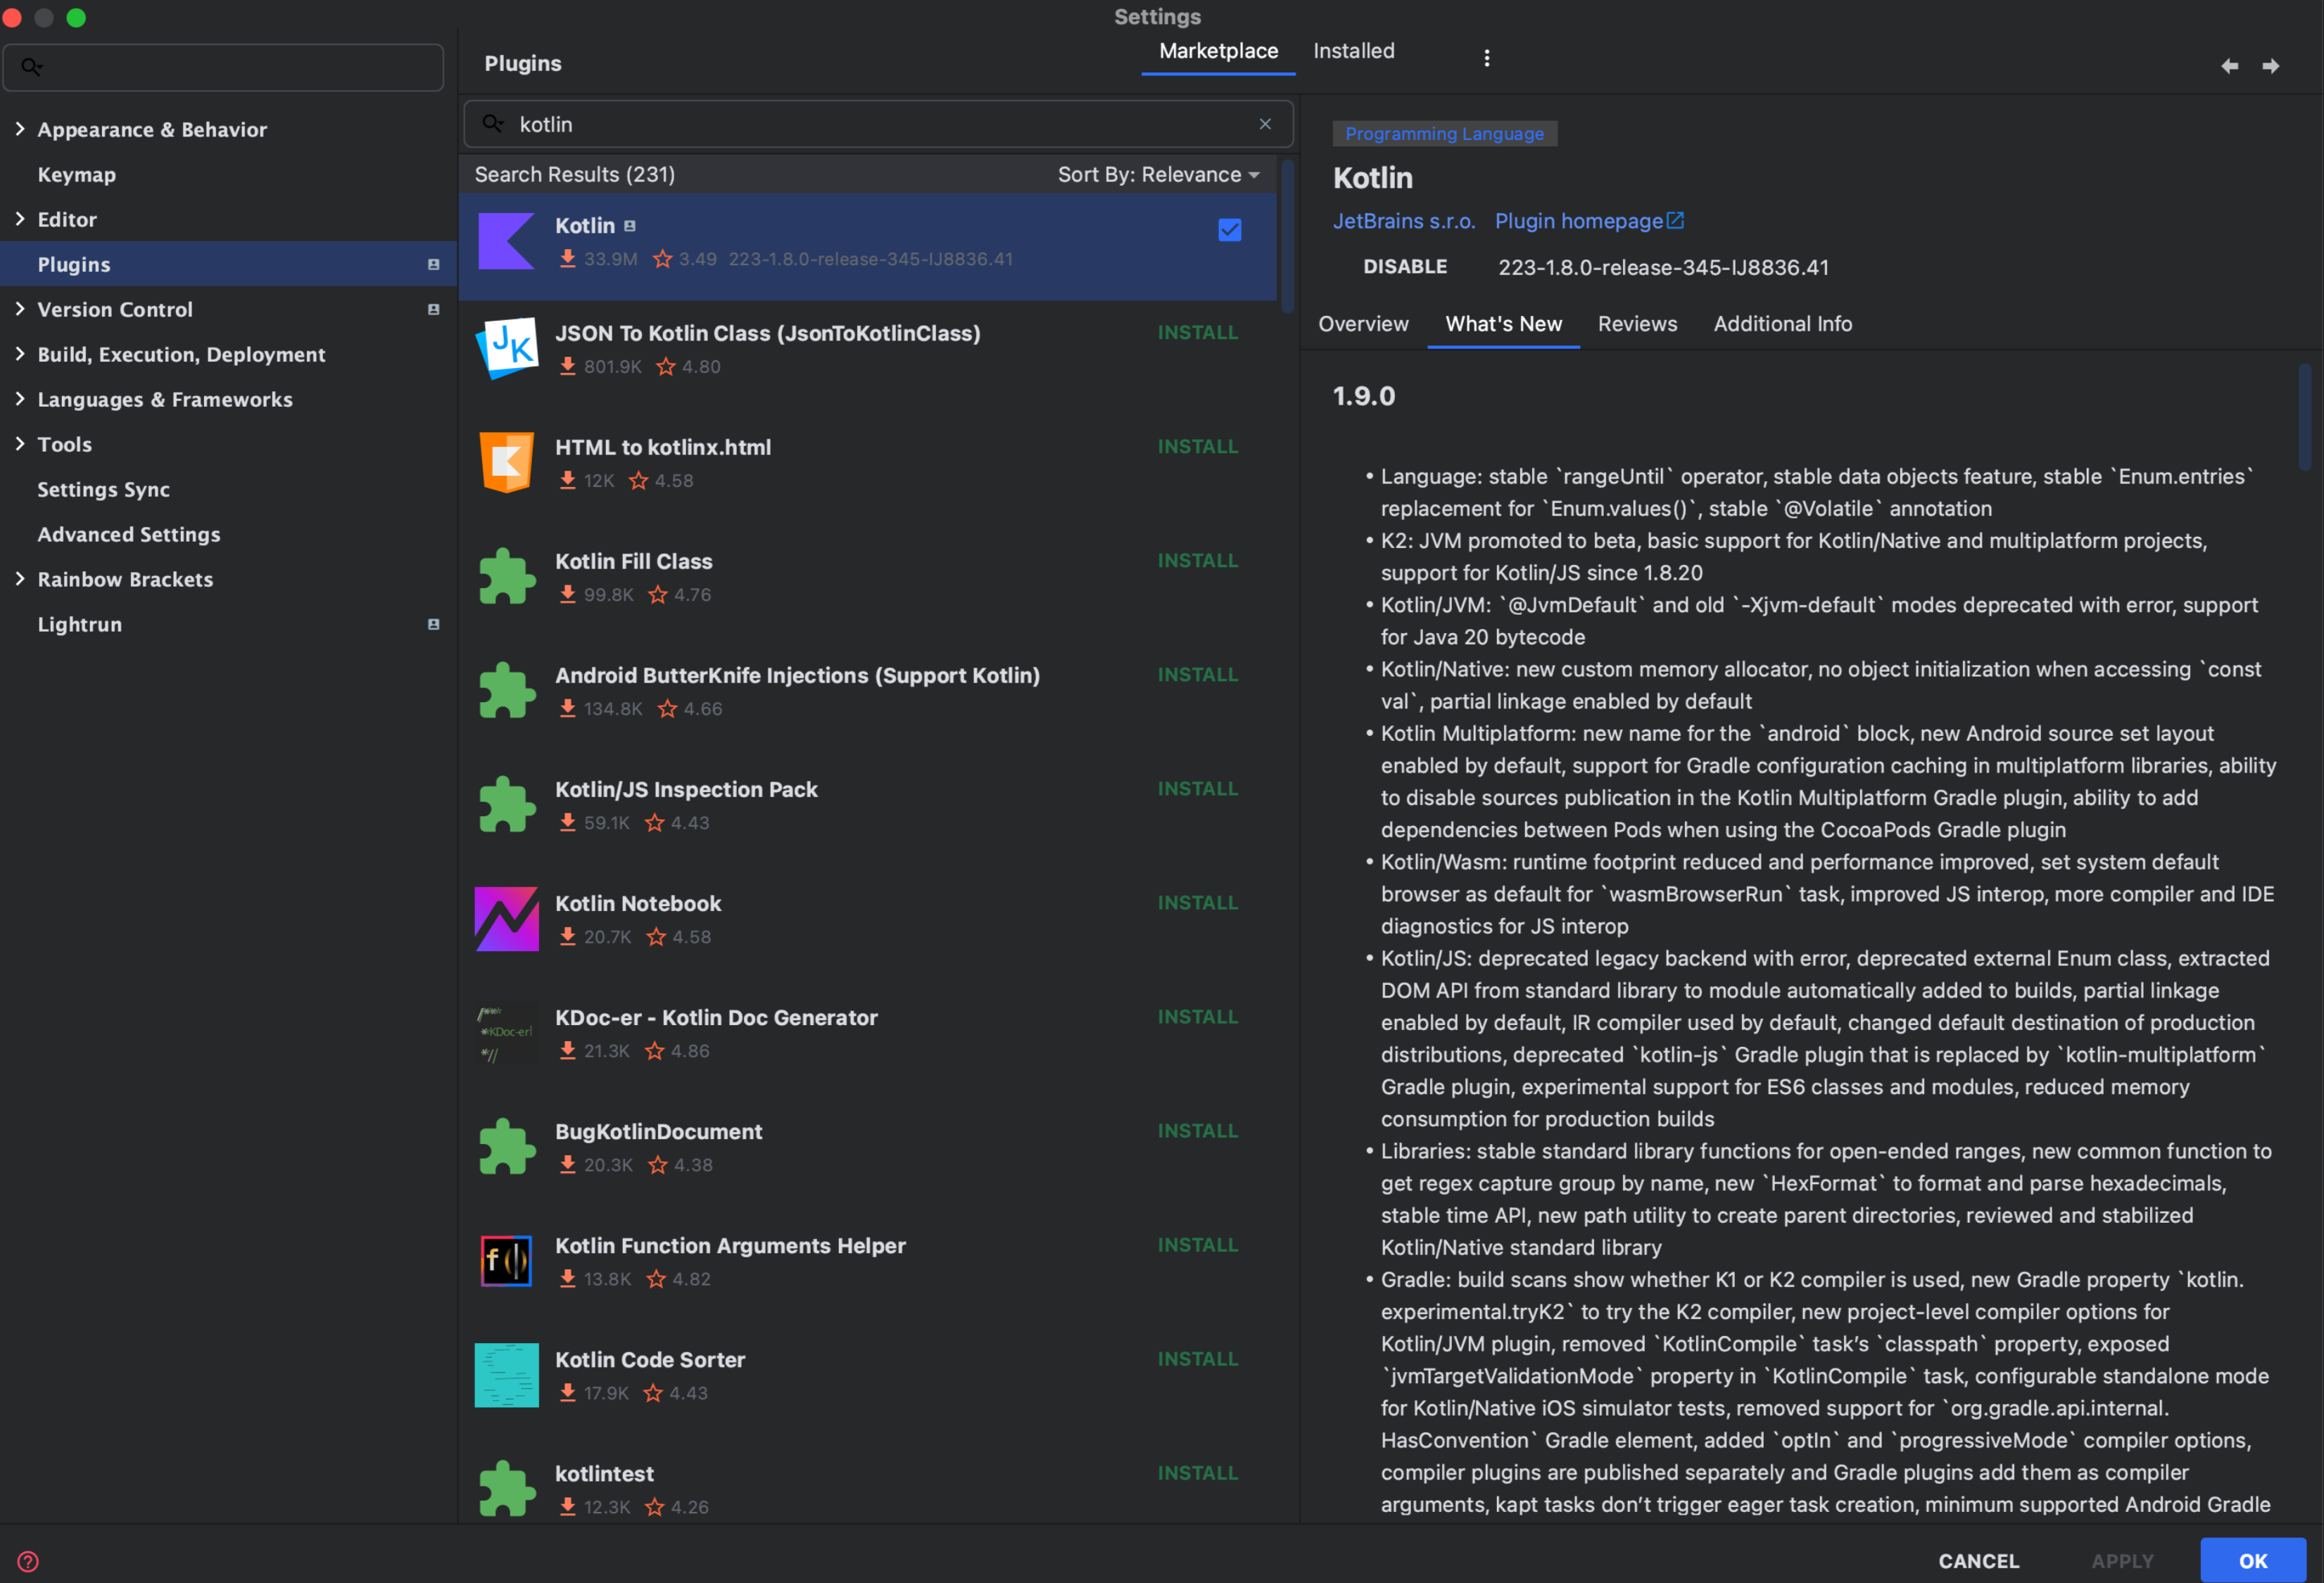Expand Build, Execution, Deployment node
Viewport: 2324px width, 1583px height.
[x=20, y=354]
